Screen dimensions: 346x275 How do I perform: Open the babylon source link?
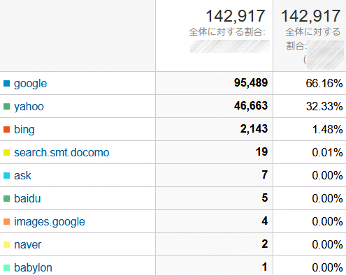(x=33, y=267)
